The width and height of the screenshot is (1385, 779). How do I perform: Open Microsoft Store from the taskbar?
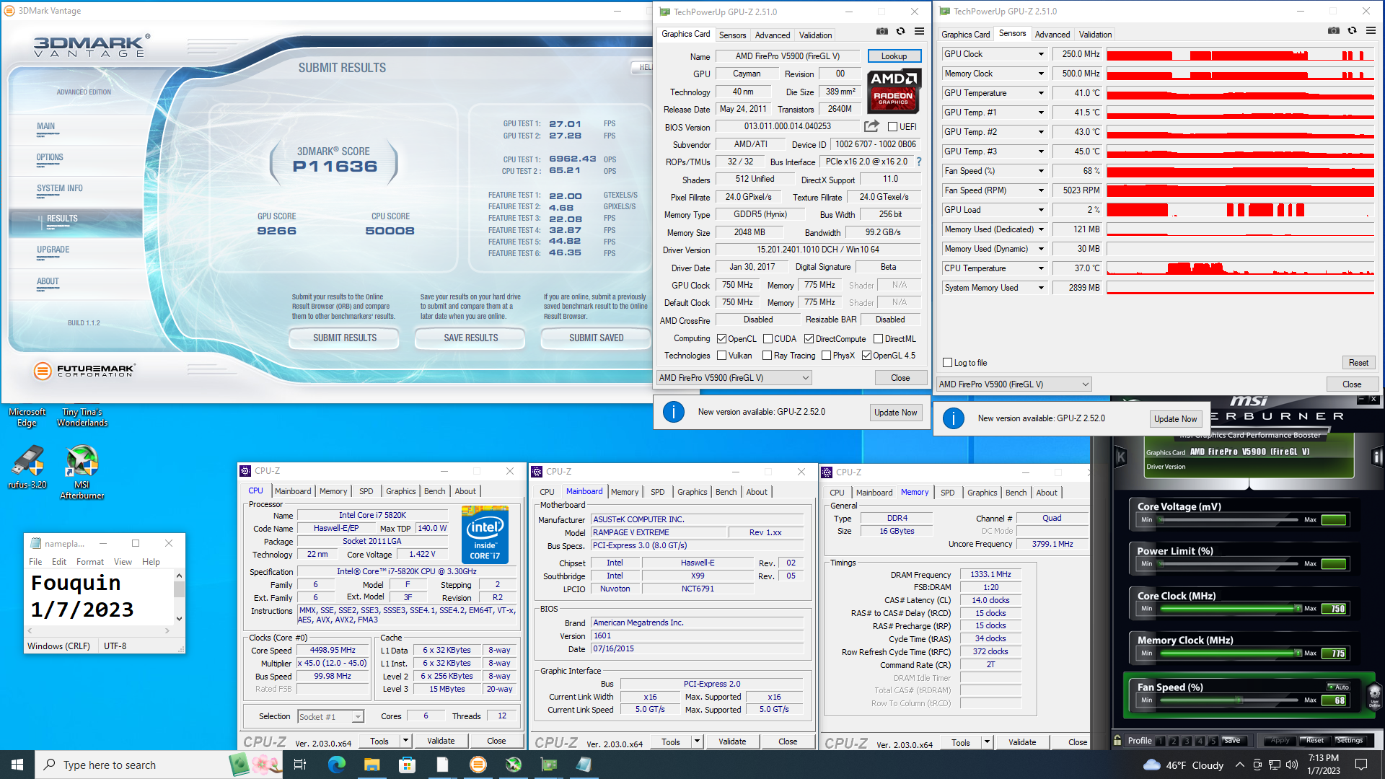tap(407, 765)
